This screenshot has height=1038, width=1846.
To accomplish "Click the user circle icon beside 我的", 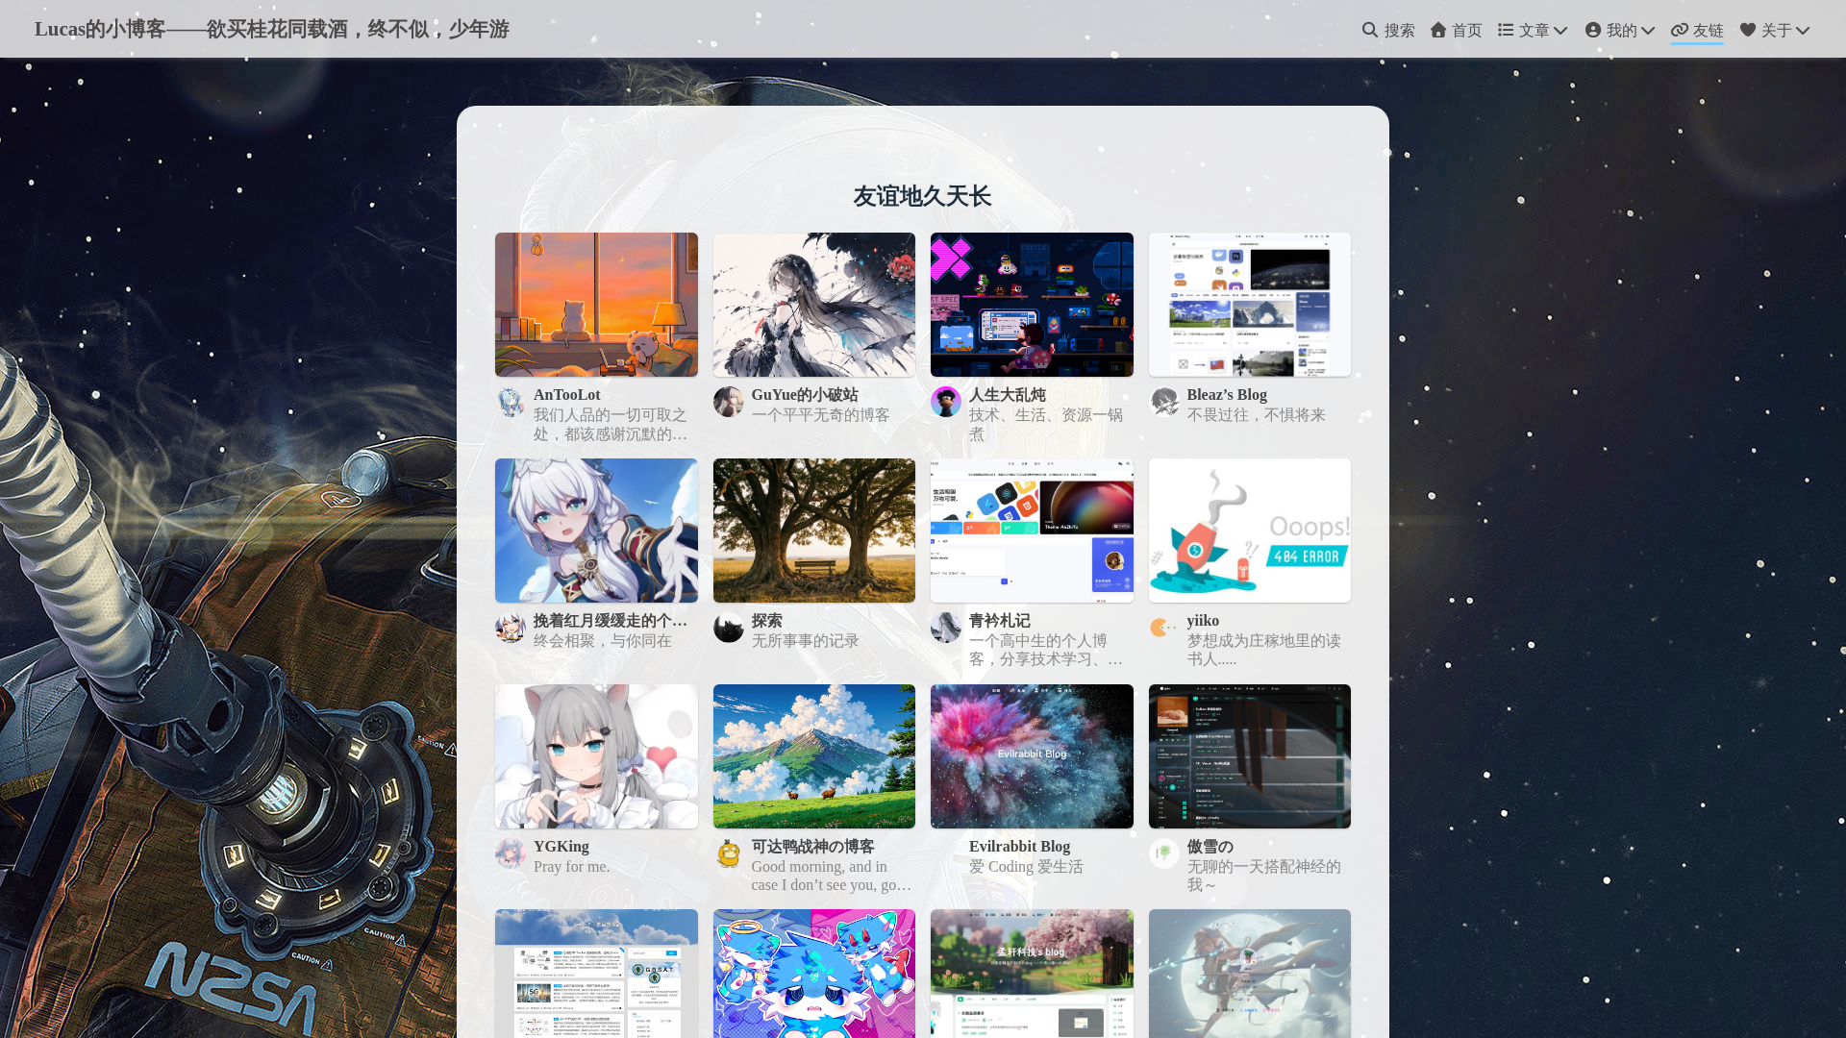I will (1593, 30).
